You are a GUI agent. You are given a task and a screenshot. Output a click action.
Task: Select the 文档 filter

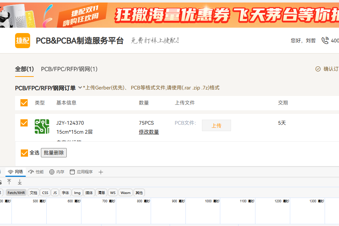coord(33,193)
